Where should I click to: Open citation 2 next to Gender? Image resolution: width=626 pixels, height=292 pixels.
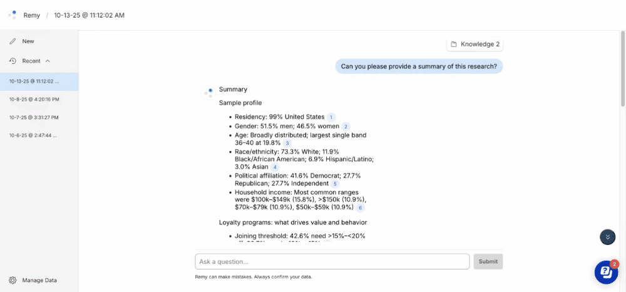tap(346, 127)
